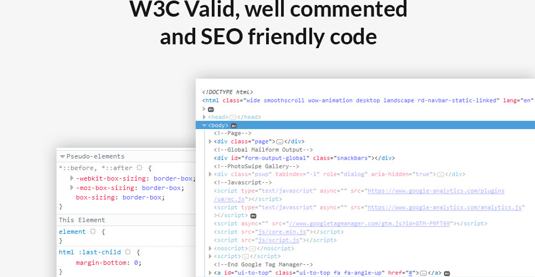
Task: Expand the -webkit-box-sizing property
Action: 72,178
